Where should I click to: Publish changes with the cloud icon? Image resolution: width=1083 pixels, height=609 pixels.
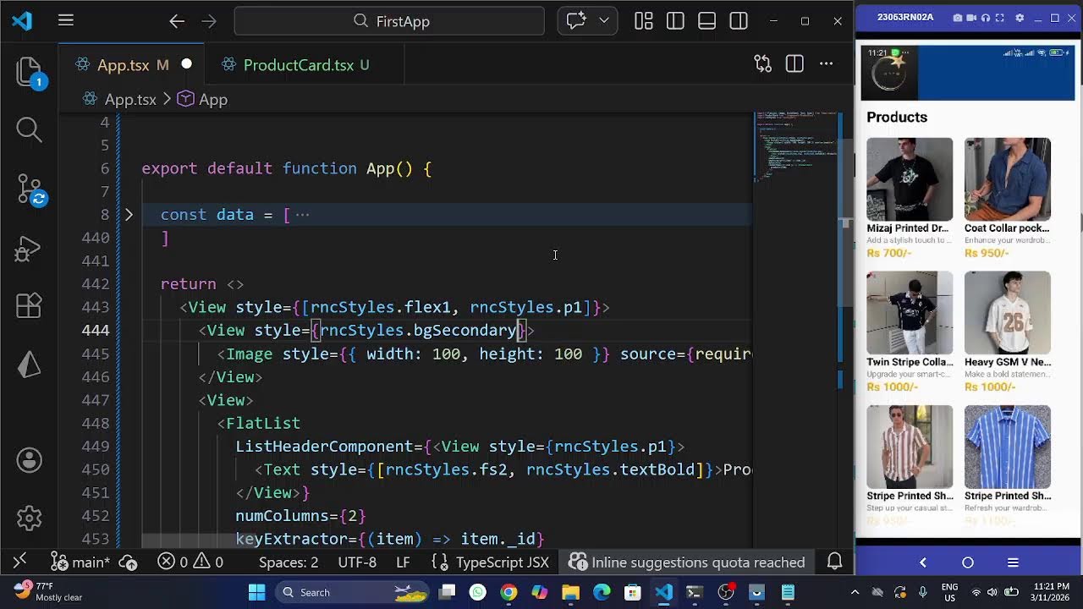[128, 562]
